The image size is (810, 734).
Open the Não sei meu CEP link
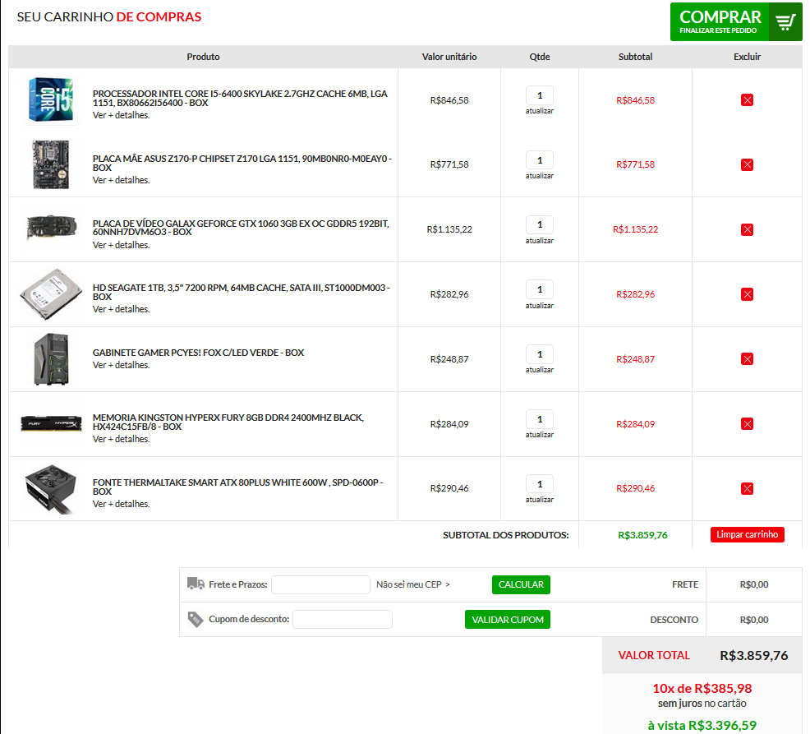click(412, 584)
